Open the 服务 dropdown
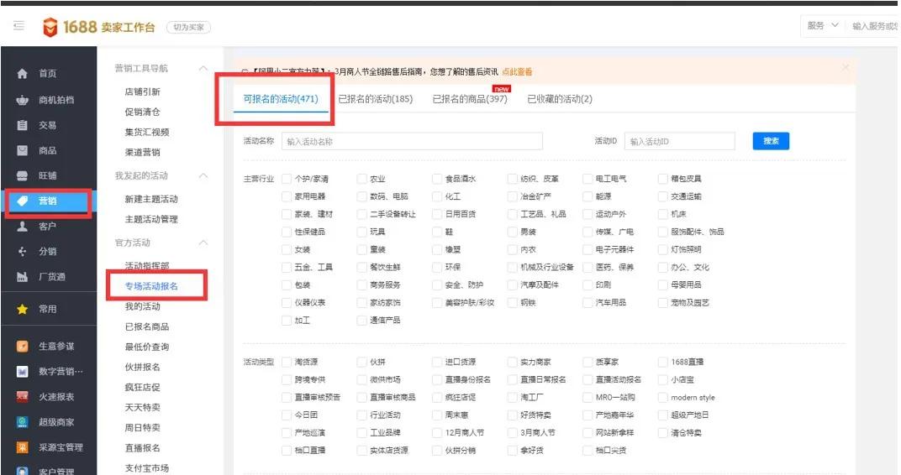 point(822,26)
